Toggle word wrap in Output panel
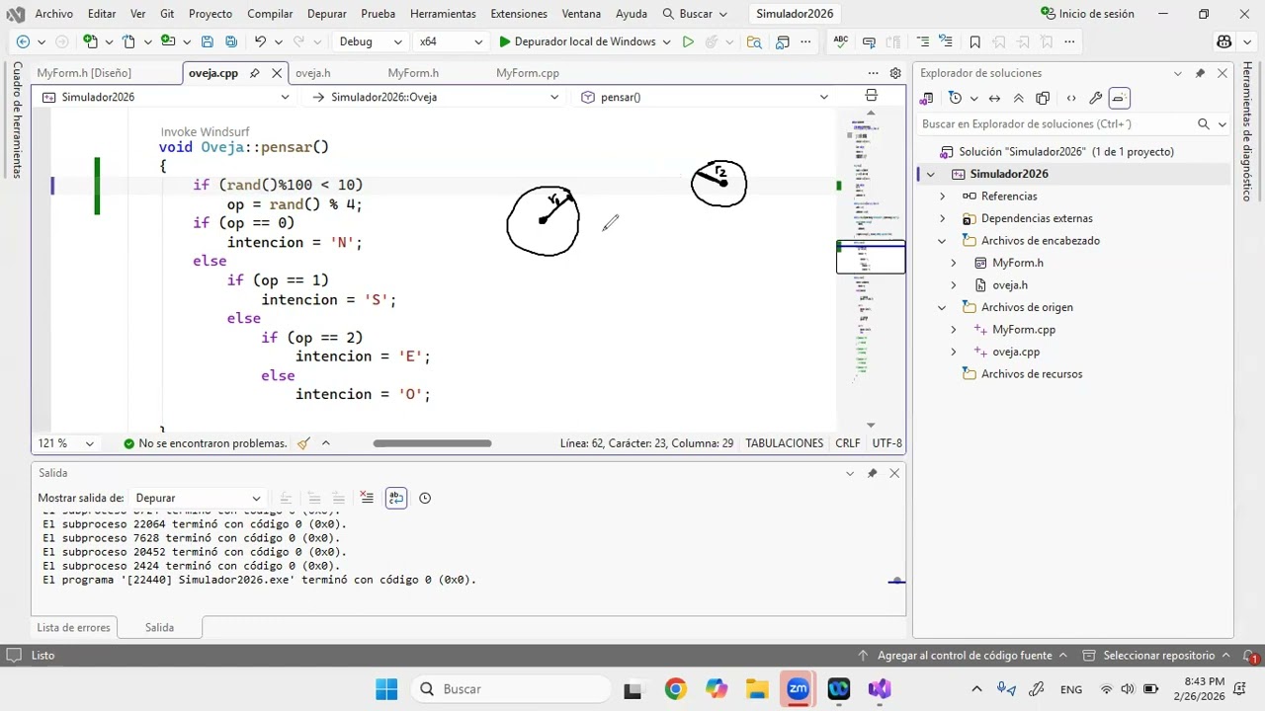Viewport: 1265px width, 711px height. pos(396,498)
